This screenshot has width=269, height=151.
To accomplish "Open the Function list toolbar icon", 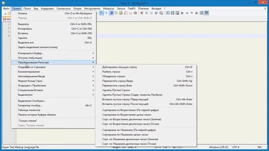I will point(126,13).
